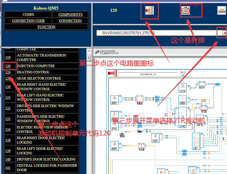Click the code list scrollbar up arrow

[x=89, y=51]
